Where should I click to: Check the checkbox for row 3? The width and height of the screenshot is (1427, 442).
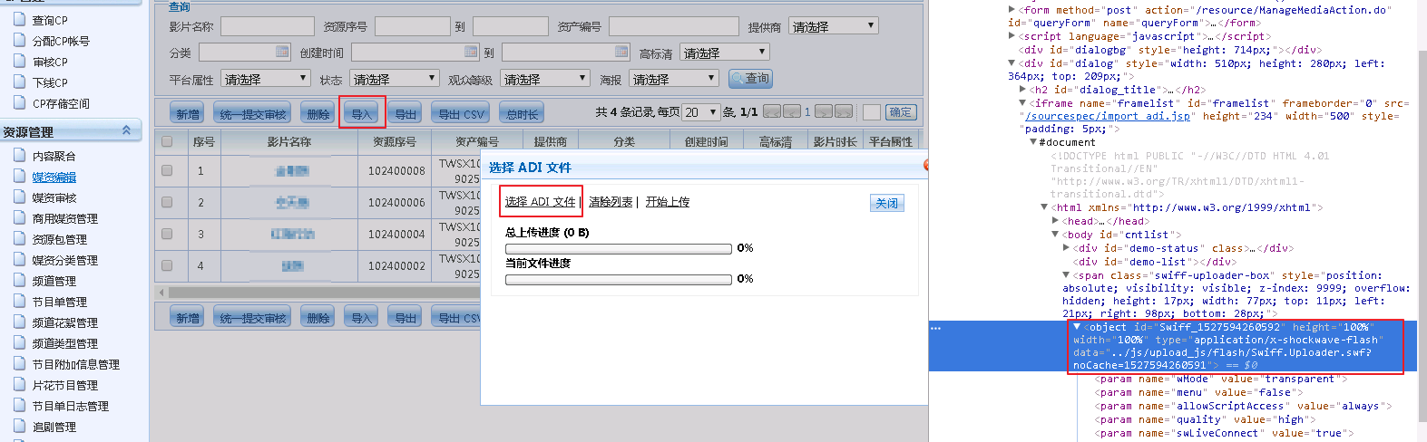click(167, 234)
